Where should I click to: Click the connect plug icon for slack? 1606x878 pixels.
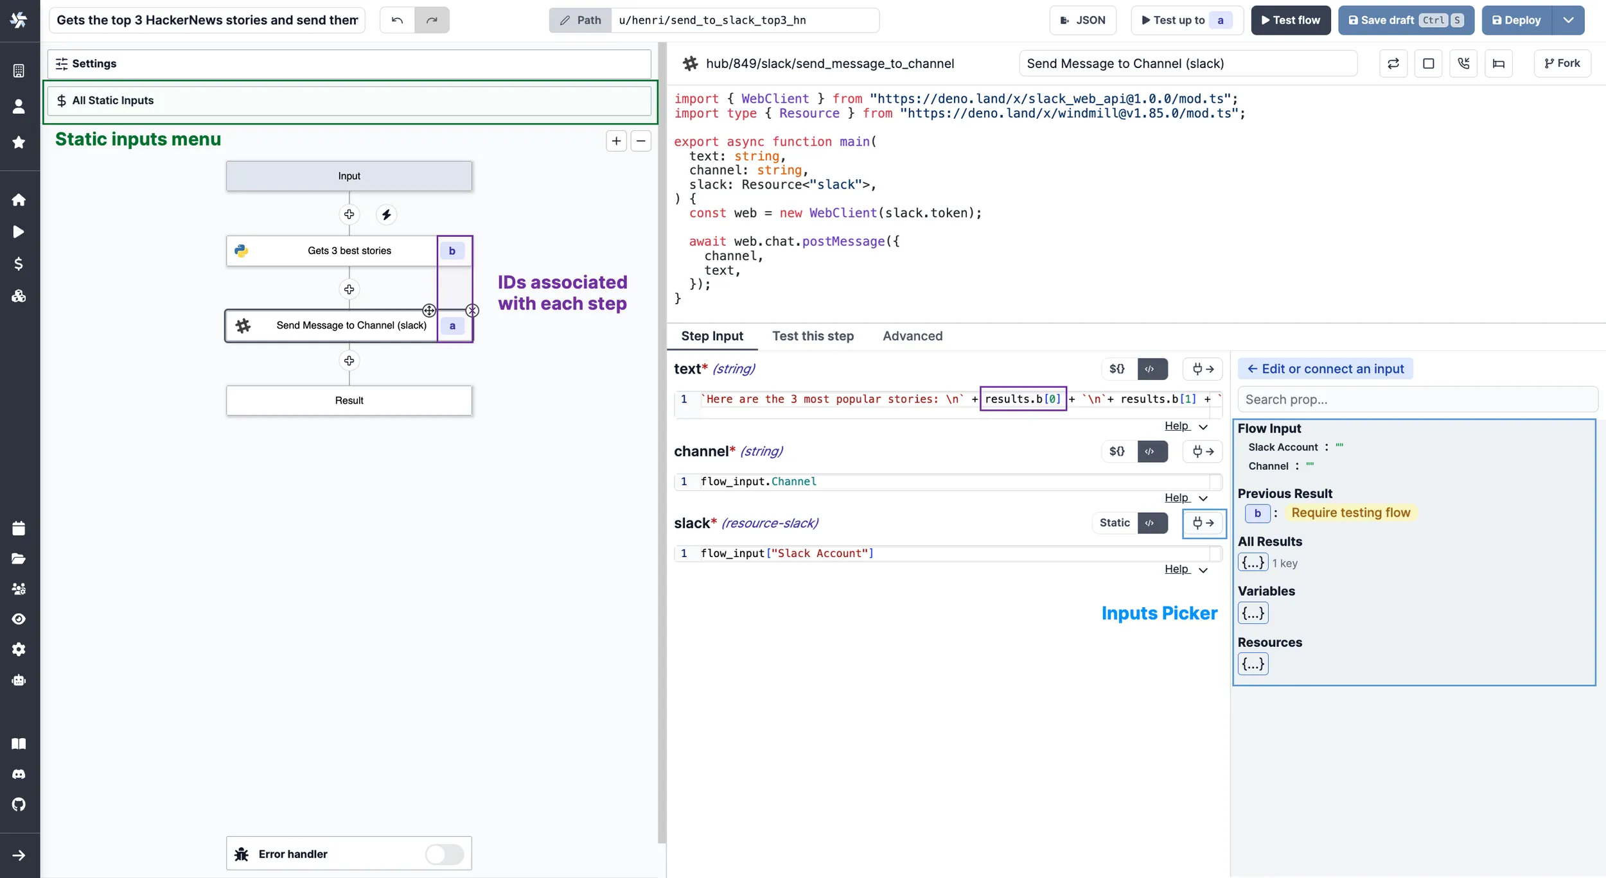tap(1203, 523)
